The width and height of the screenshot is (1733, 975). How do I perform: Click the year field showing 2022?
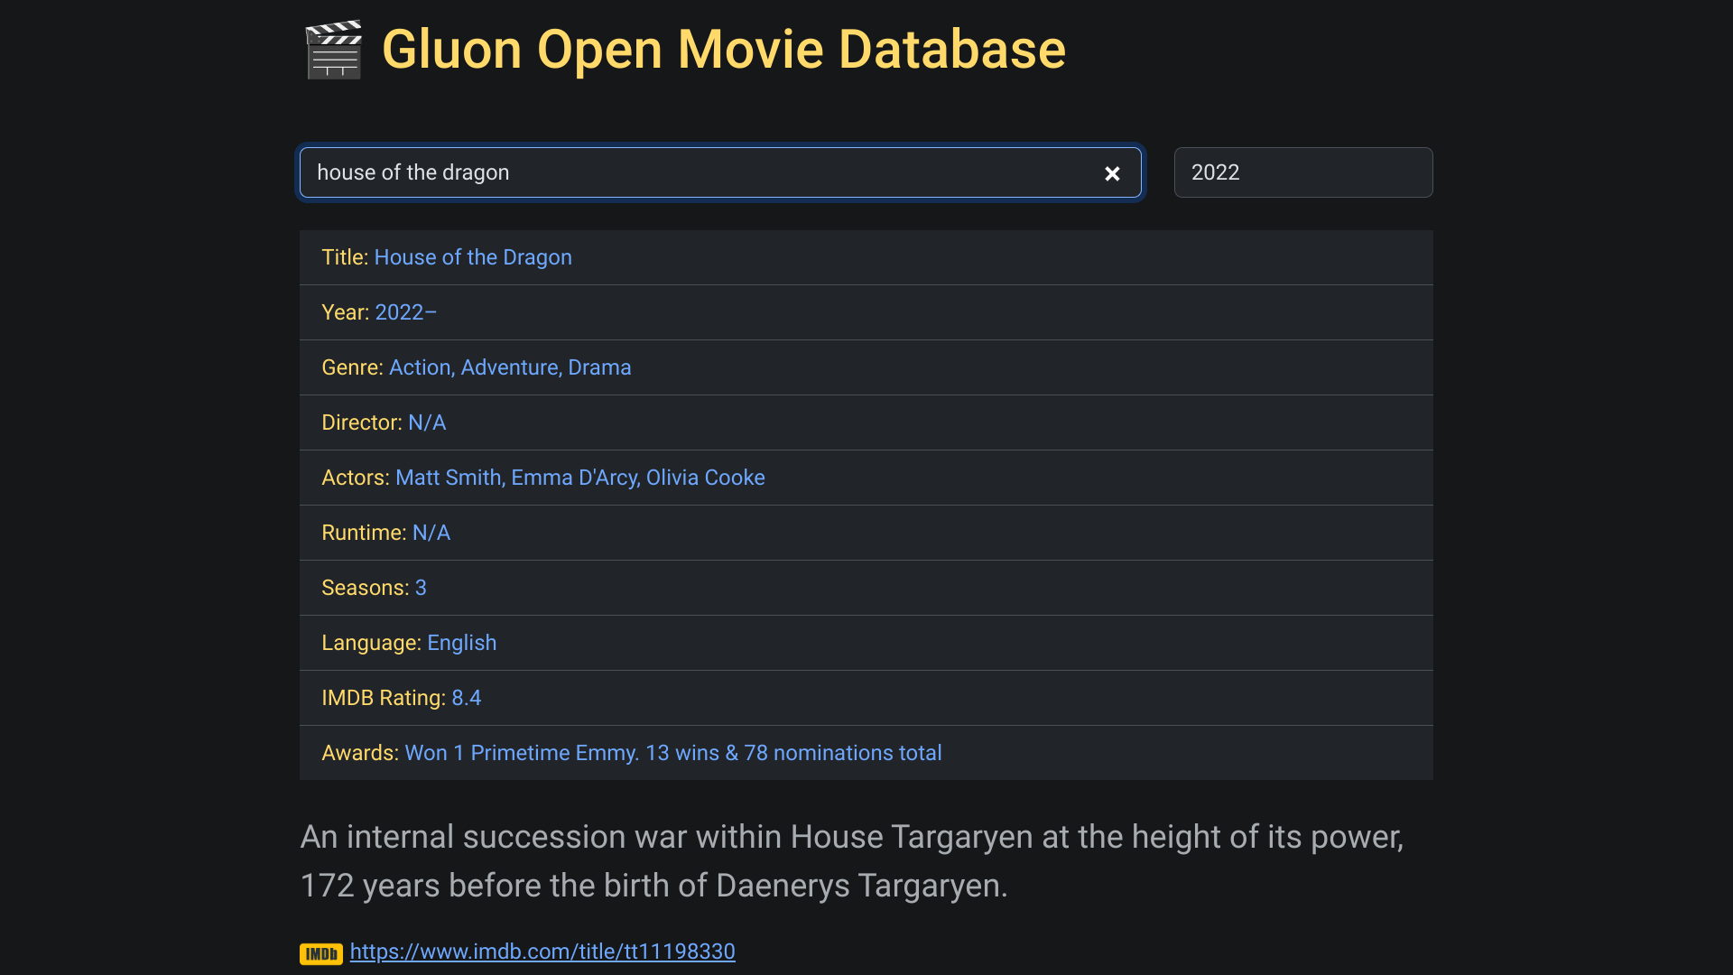click(1302, 172)
